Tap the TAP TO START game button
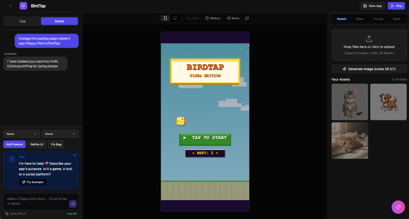 pyautogui.click(x=205, y=139)
